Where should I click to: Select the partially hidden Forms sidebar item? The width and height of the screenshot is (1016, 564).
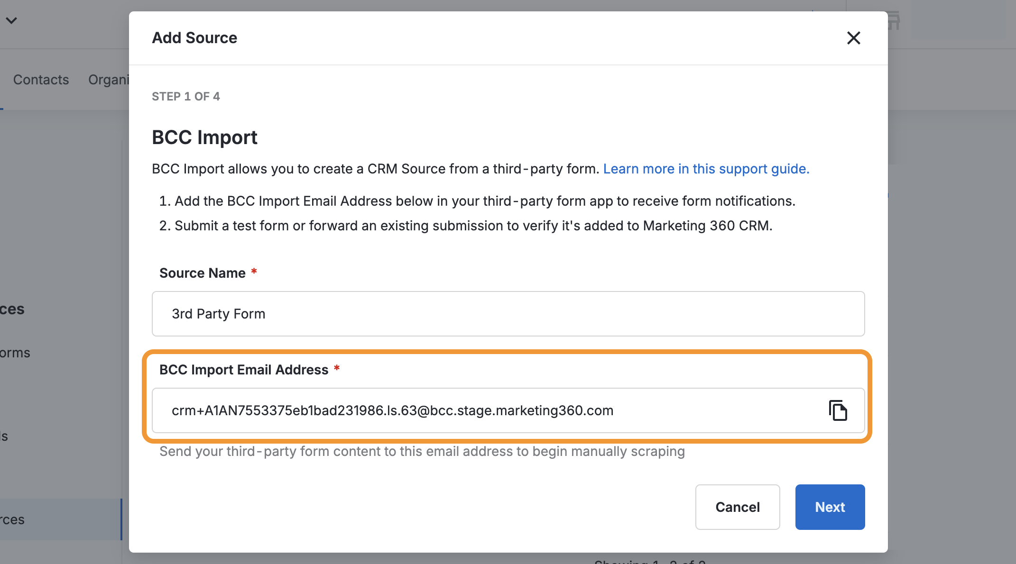[15, 353]
